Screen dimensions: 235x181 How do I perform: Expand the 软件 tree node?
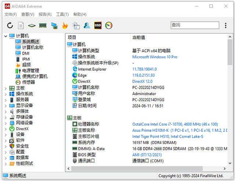tap(6, 141)
